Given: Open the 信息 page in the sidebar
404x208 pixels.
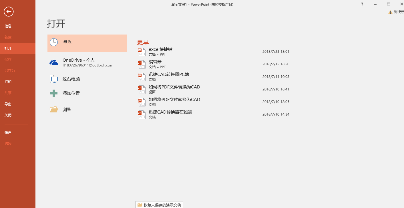Looking at the screenshot, I should (x=18, y=26).
